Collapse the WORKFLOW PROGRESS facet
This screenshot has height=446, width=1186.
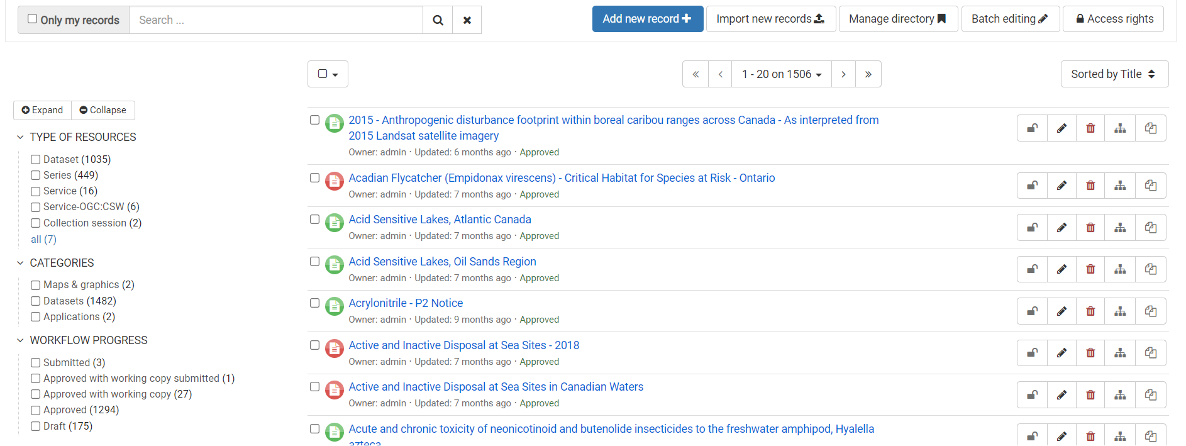point(20,340)
